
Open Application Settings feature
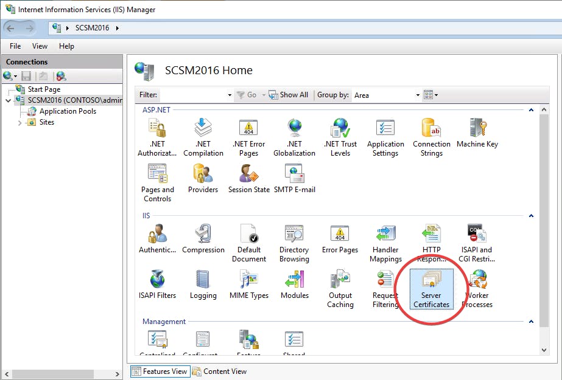coord(385,138)
